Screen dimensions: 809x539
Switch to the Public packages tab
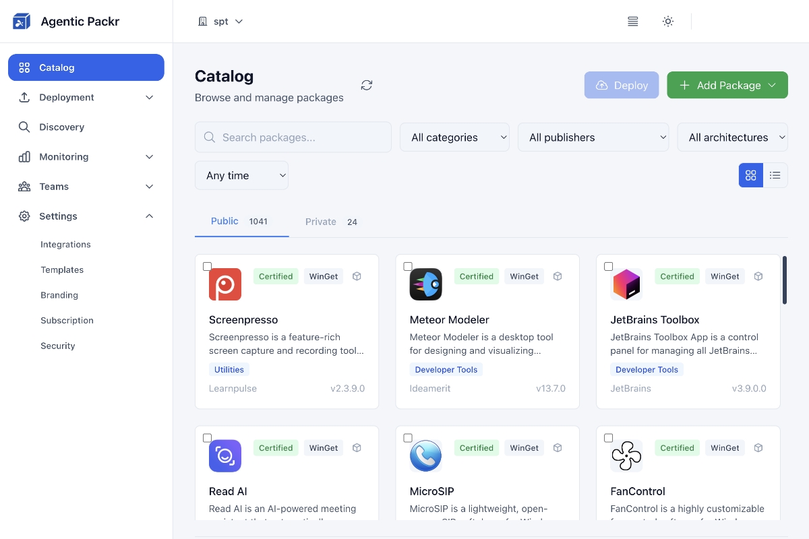(x=241, y=222)
